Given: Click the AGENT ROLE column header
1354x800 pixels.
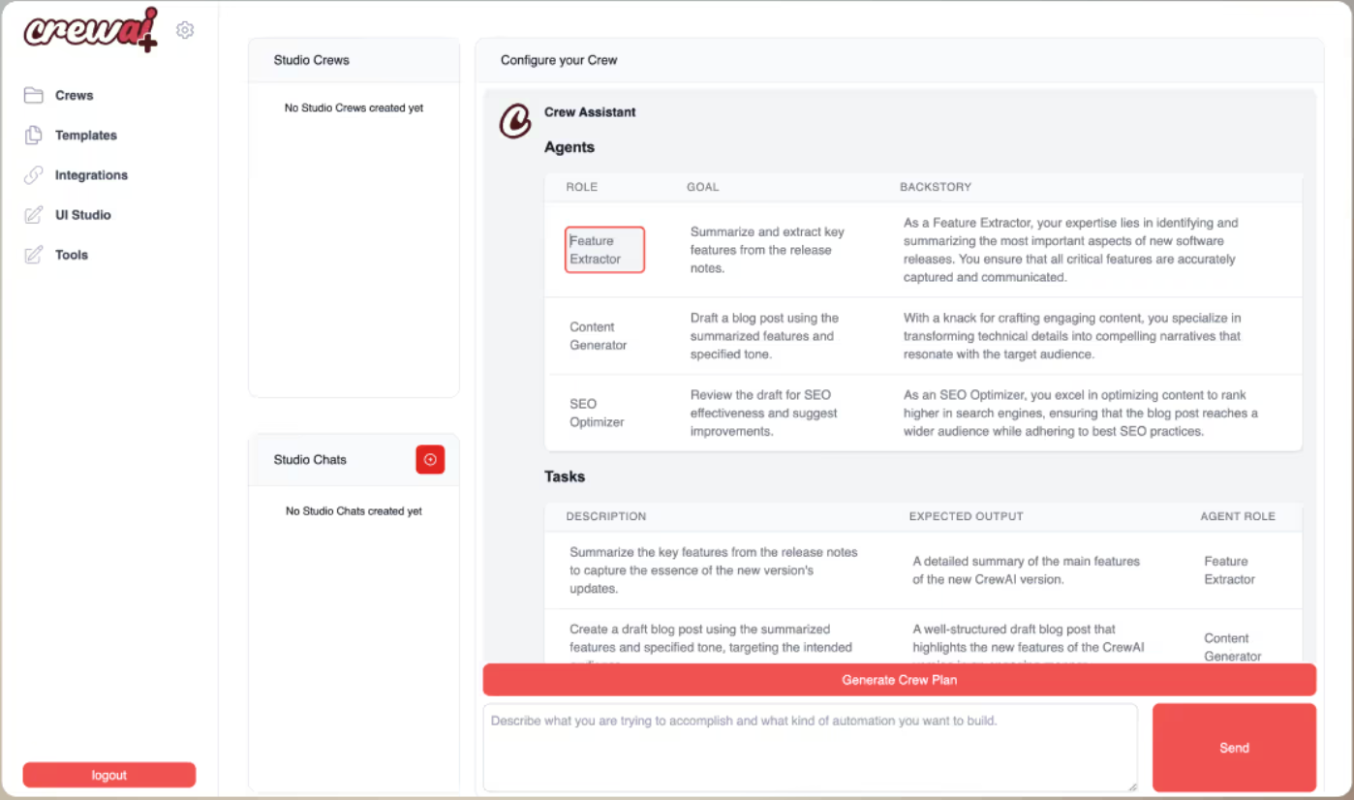Looking at the screenshot, I should pyautogui.click(x=1238, y=516).
